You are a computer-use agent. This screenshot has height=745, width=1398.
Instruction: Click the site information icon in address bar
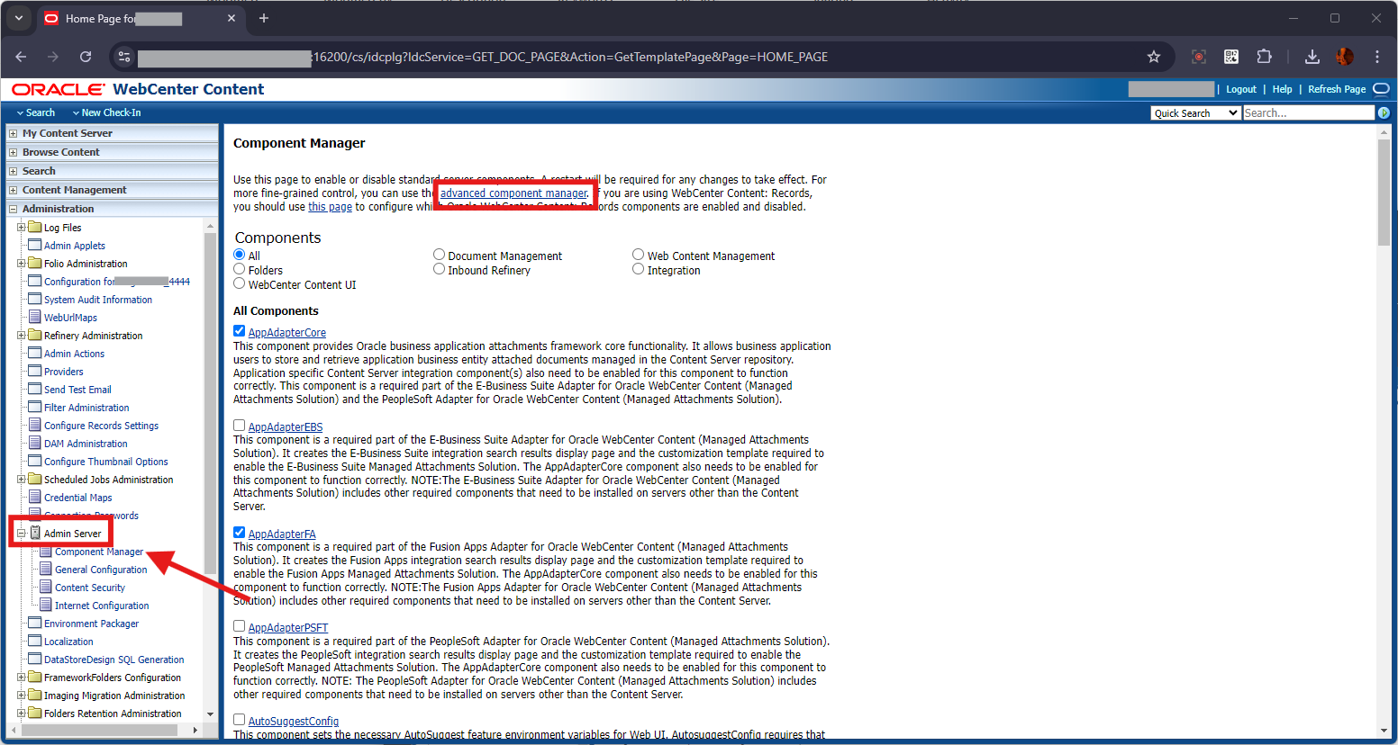(124, 57)
